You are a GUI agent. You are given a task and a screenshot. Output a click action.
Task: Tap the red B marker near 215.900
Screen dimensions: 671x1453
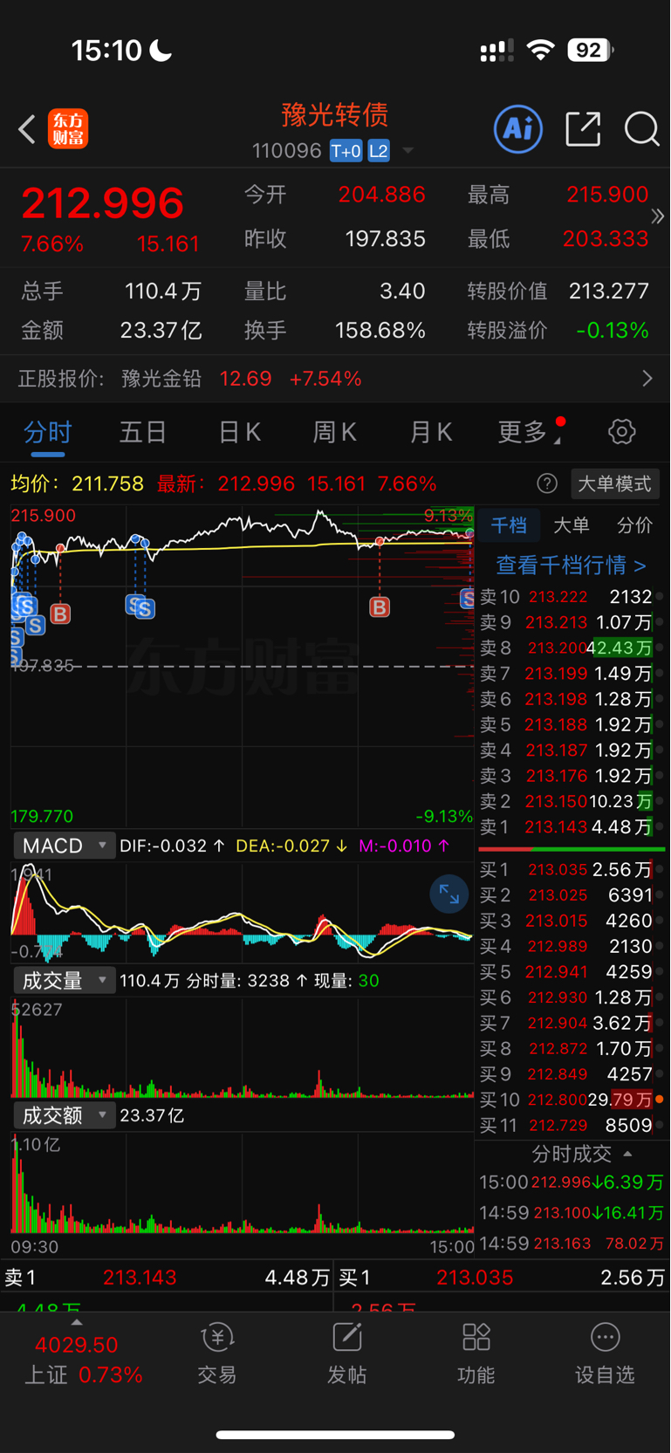coord(60,613)
